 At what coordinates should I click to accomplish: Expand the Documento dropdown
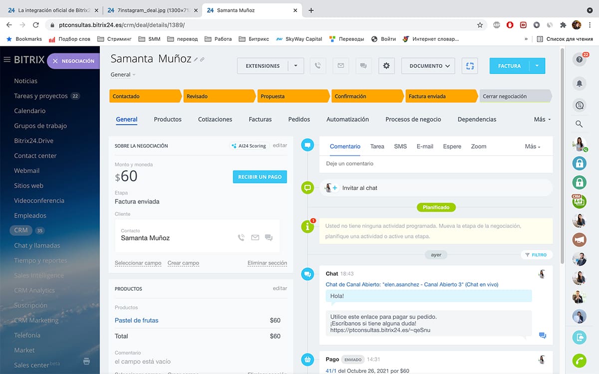pos(428,66)
